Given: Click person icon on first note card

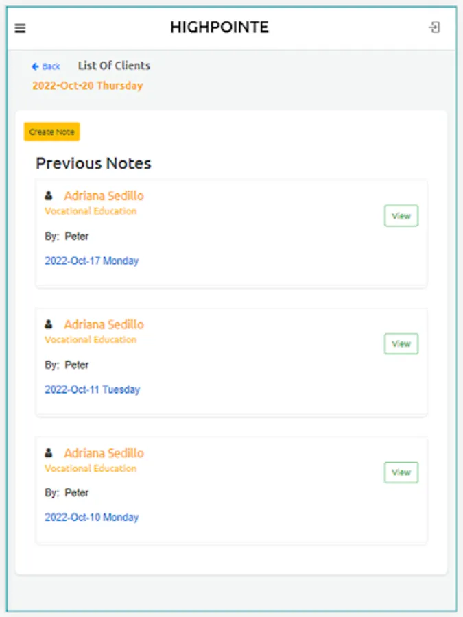Looking at the screenshot, I should click(49, 195).
